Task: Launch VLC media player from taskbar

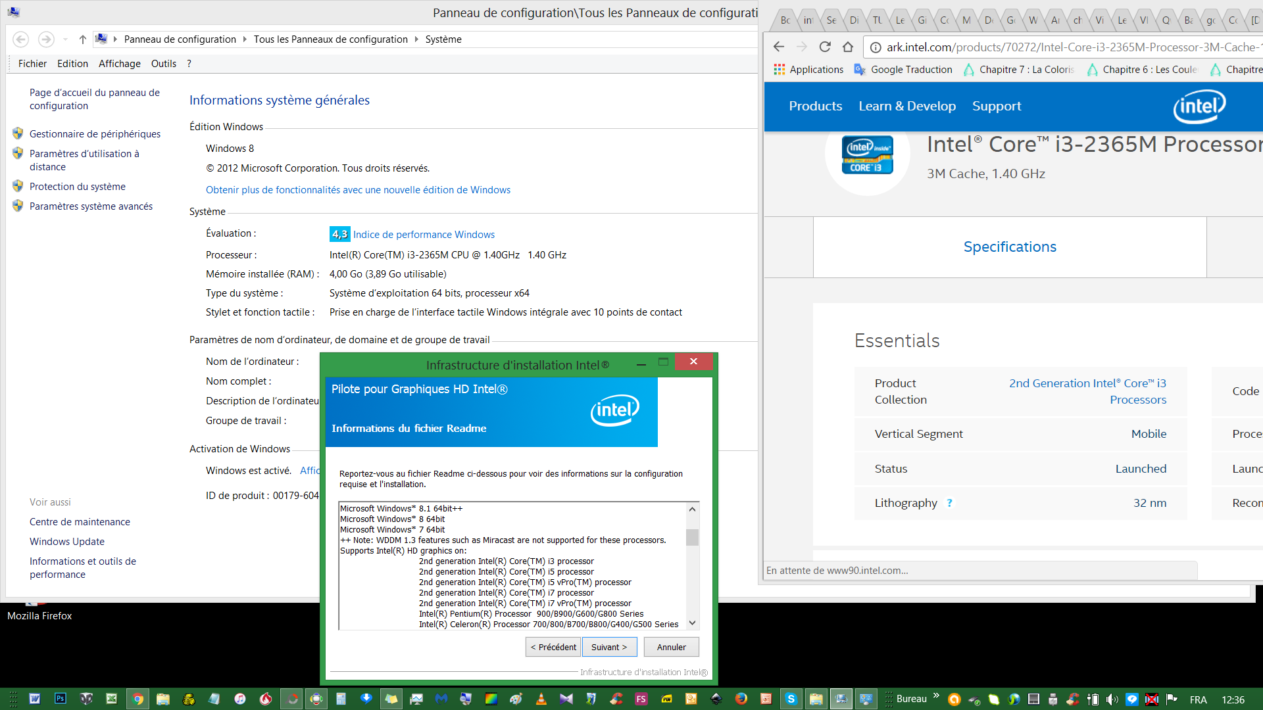Action: (x=541, y=699)
